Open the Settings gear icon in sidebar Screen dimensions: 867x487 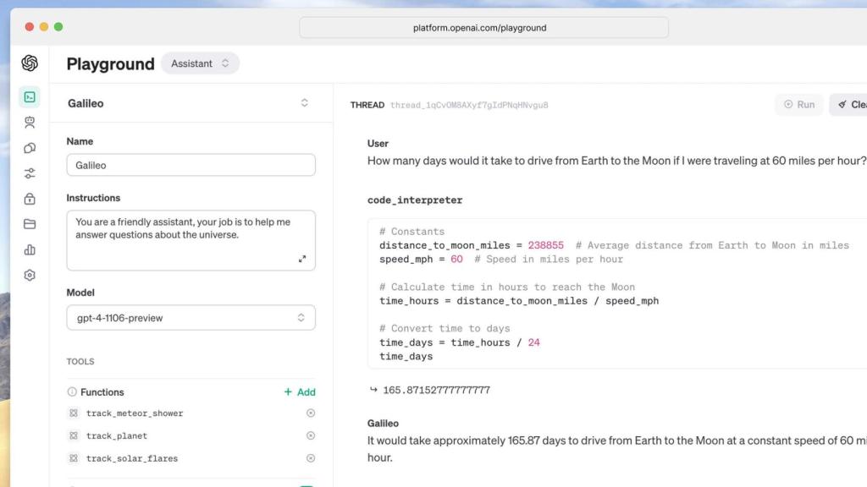pos(30,275)
